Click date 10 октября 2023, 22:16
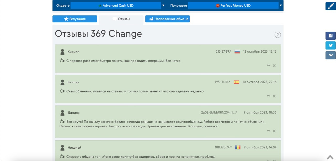Viewport: 336px width, 161px height. 259,82
